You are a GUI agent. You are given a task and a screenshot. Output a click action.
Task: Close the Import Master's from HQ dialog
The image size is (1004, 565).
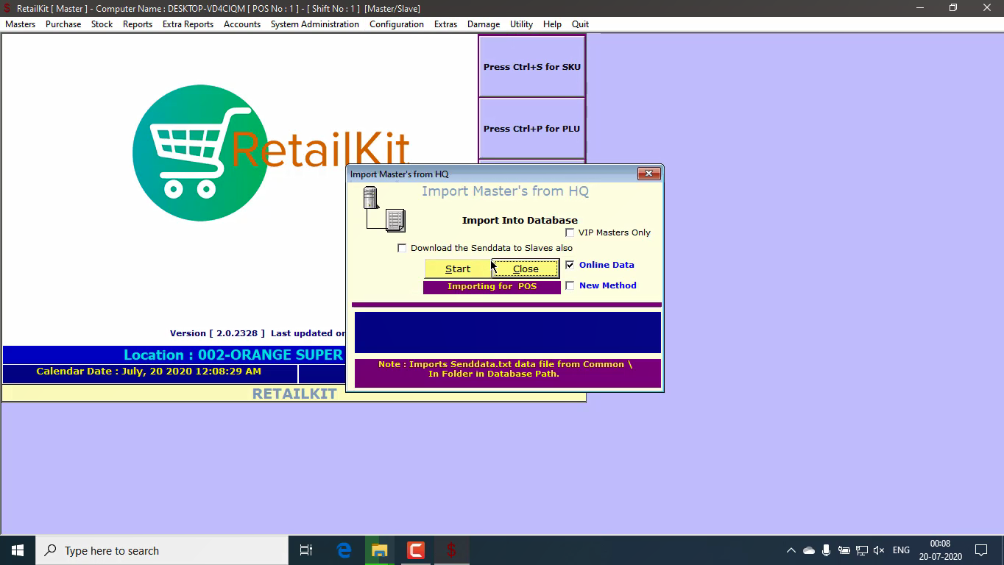coord(648,174)
